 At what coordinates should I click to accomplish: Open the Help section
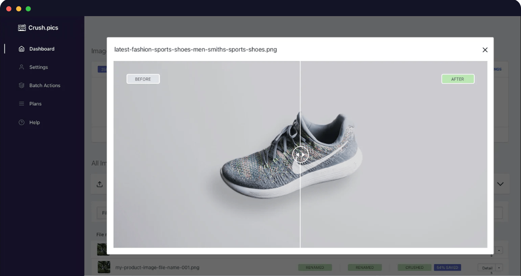pyautogui.click(x=34, y=122)
